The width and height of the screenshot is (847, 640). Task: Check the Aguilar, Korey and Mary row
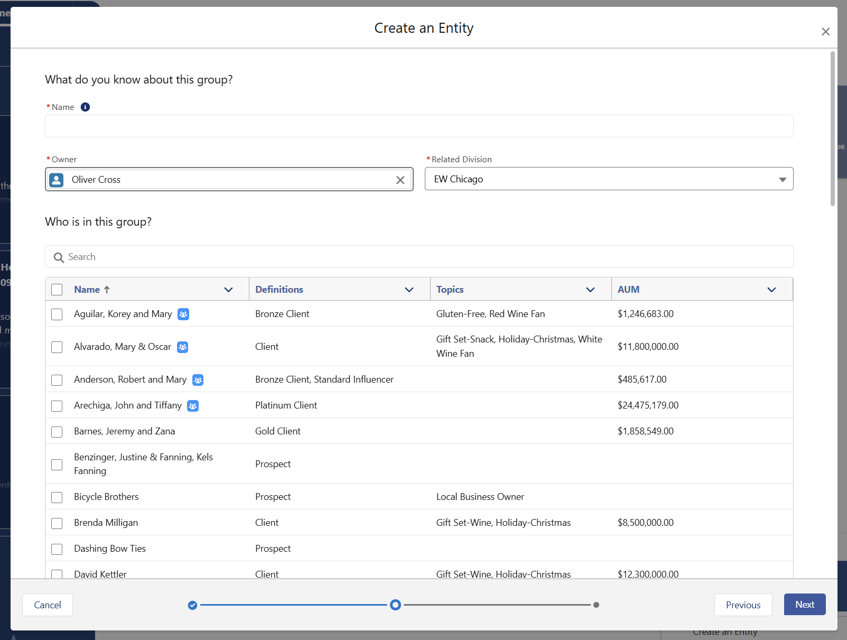(x=57, y=314)
